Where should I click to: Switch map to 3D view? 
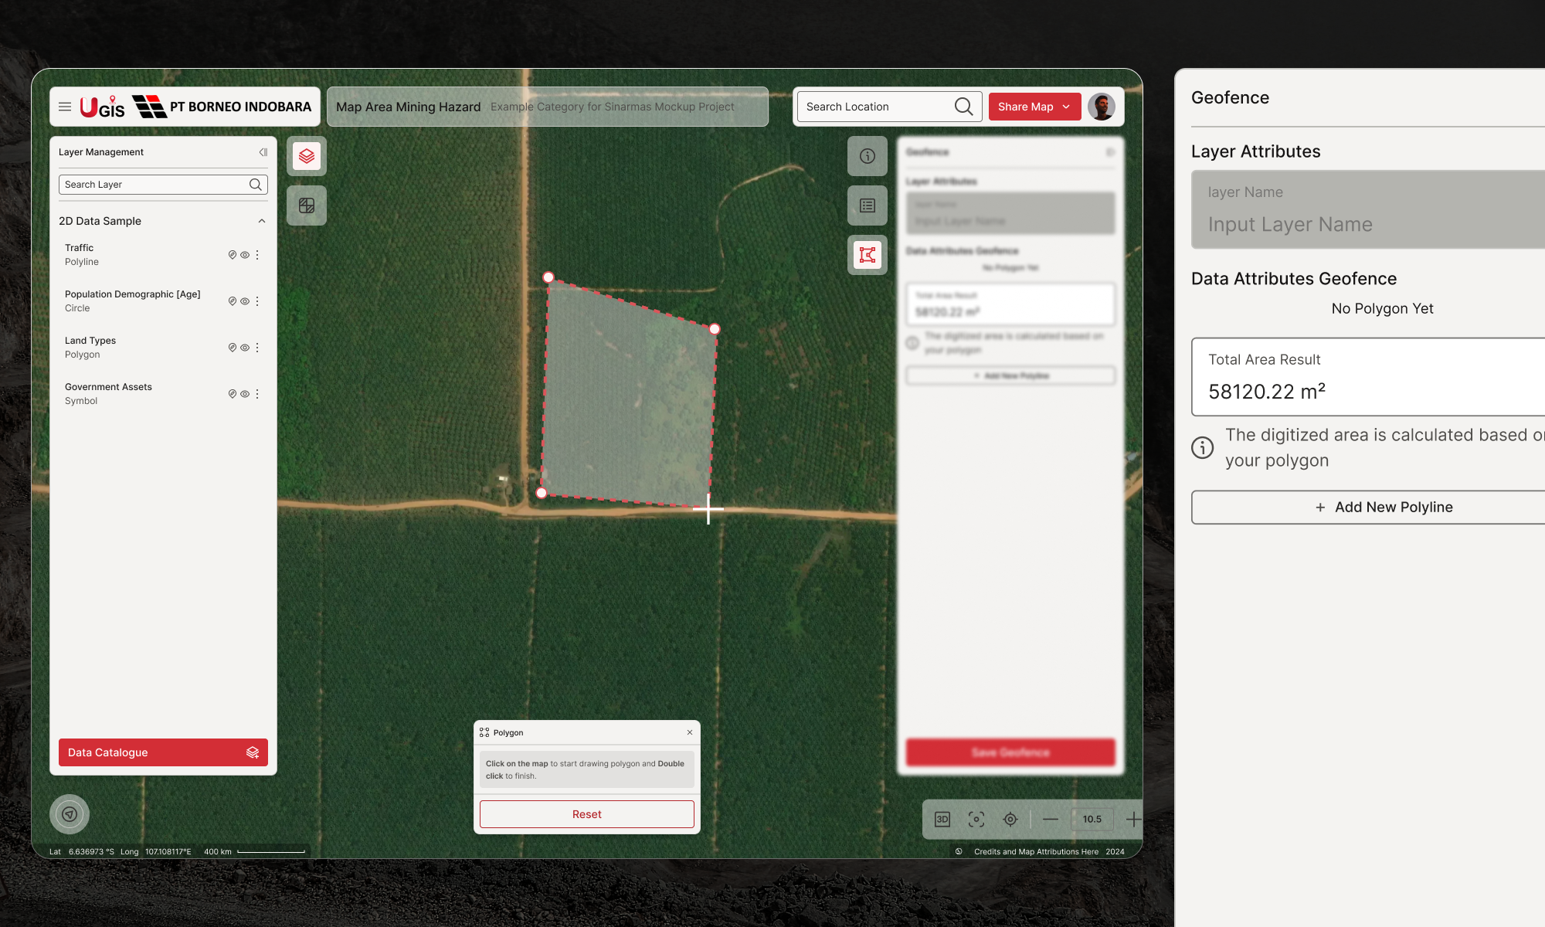coord(942,819)
